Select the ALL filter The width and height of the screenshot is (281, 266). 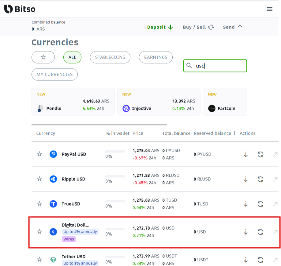pyautogui.click(x=72, y=57)
